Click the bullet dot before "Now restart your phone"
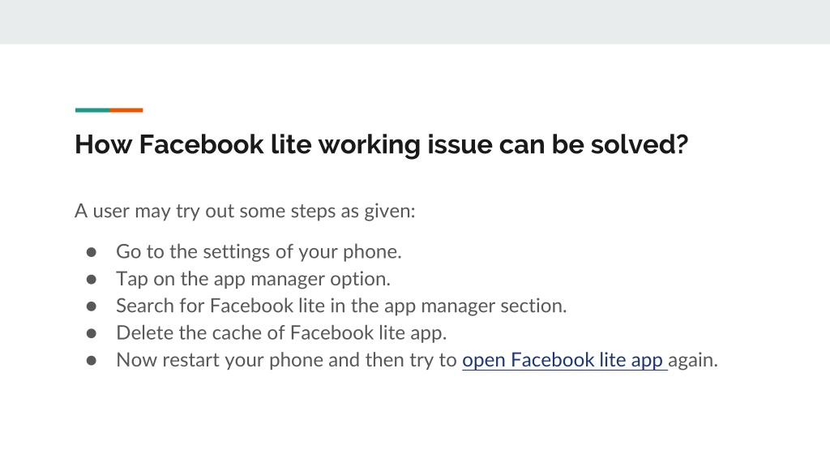 (x=92, y=361)
